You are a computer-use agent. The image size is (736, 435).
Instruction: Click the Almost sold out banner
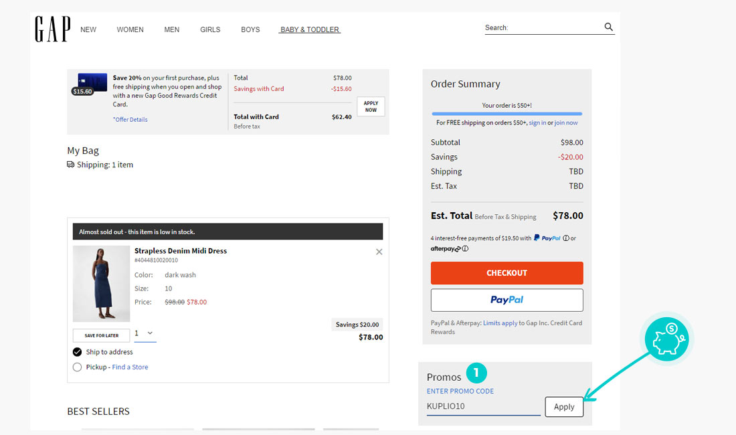227,232
